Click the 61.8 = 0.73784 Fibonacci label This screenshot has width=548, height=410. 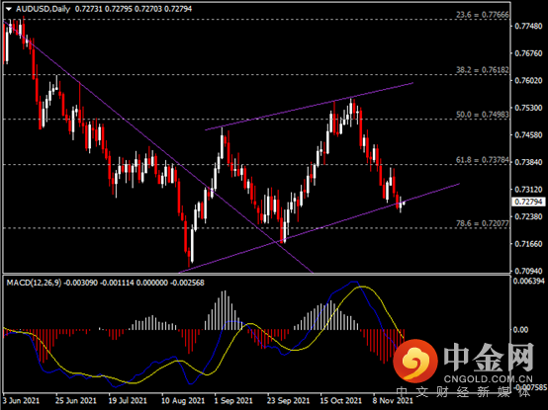click(x=483, y=160)
